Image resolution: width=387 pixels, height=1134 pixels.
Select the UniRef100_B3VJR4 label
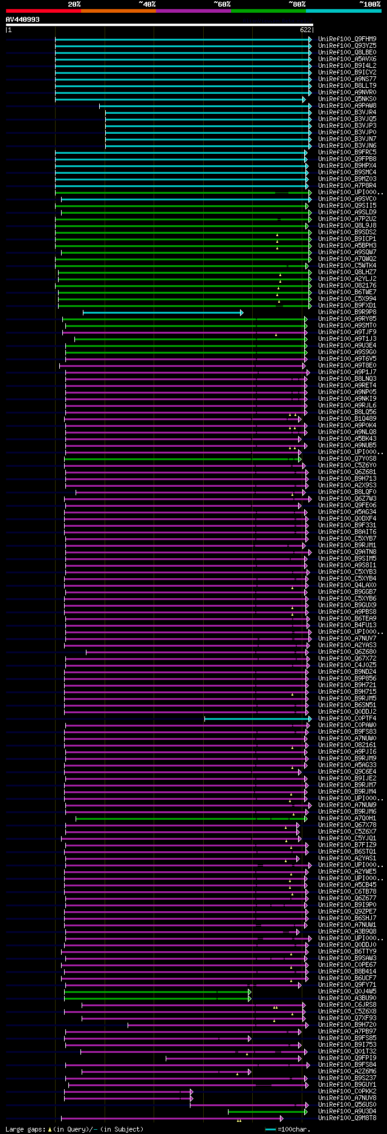[347, 113]
